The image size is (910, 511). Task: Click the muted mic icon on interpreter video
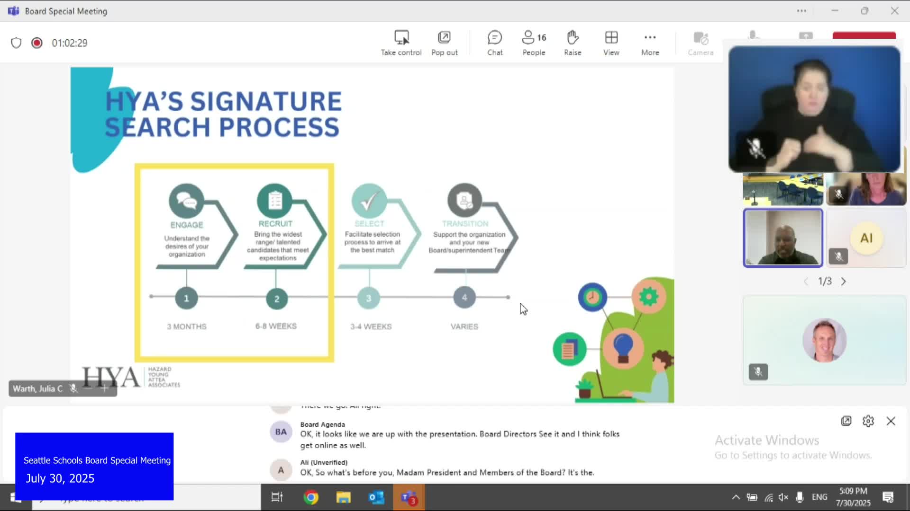755,148
